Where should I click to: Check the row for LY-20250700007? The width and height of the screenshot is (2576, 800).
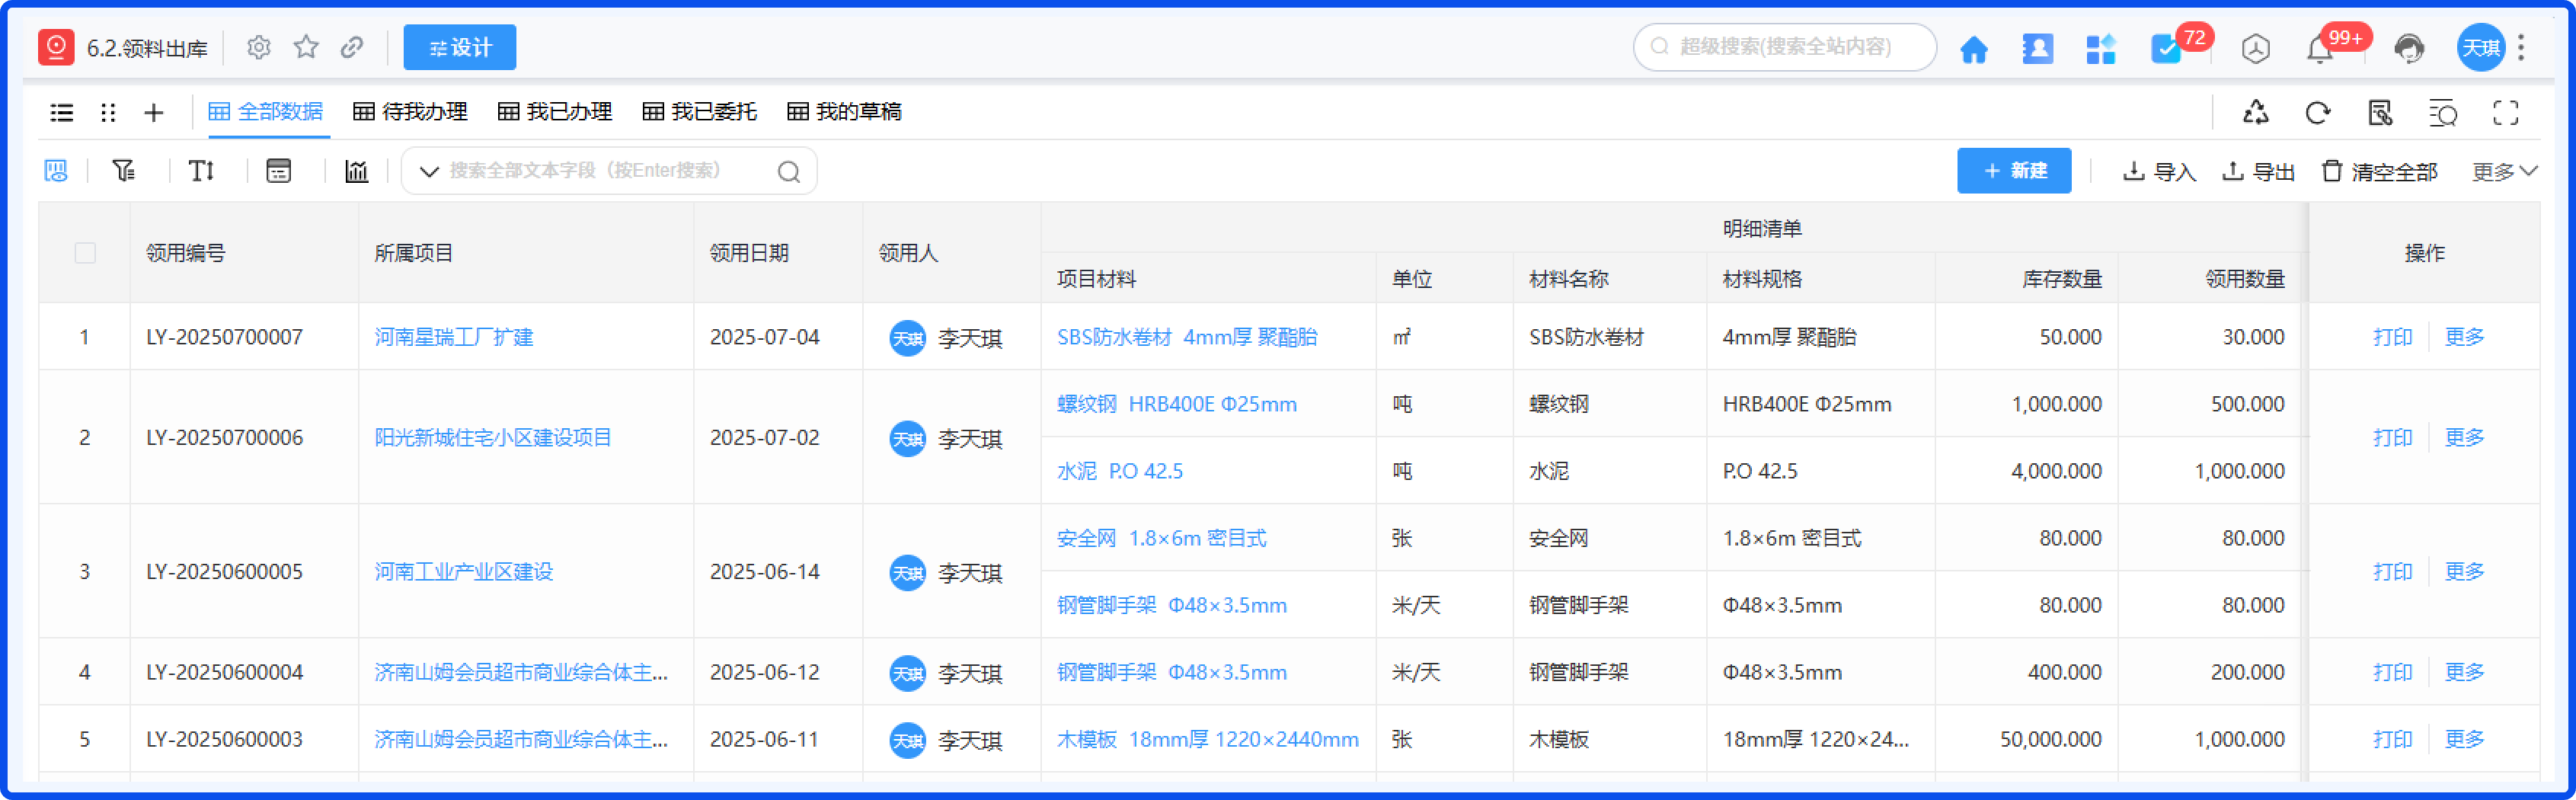click(x=85, y=337)
